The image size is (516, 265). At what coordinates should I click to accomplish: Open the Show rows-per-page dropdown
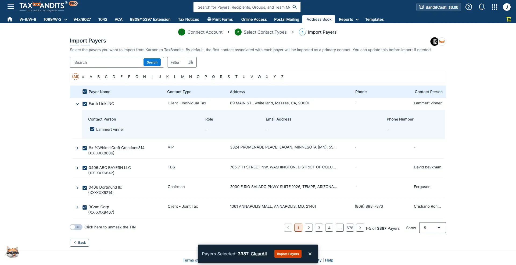click(432, 228)
